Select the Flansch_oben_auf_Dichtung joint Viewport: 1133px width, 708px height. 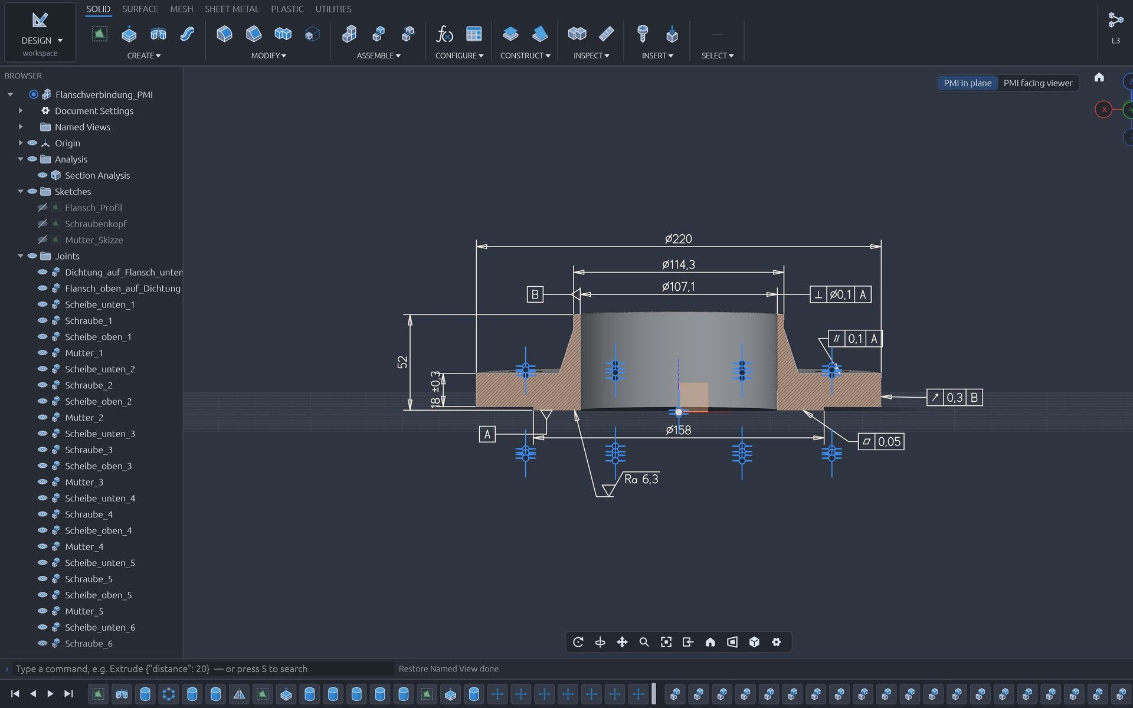[x=123, y=289]
